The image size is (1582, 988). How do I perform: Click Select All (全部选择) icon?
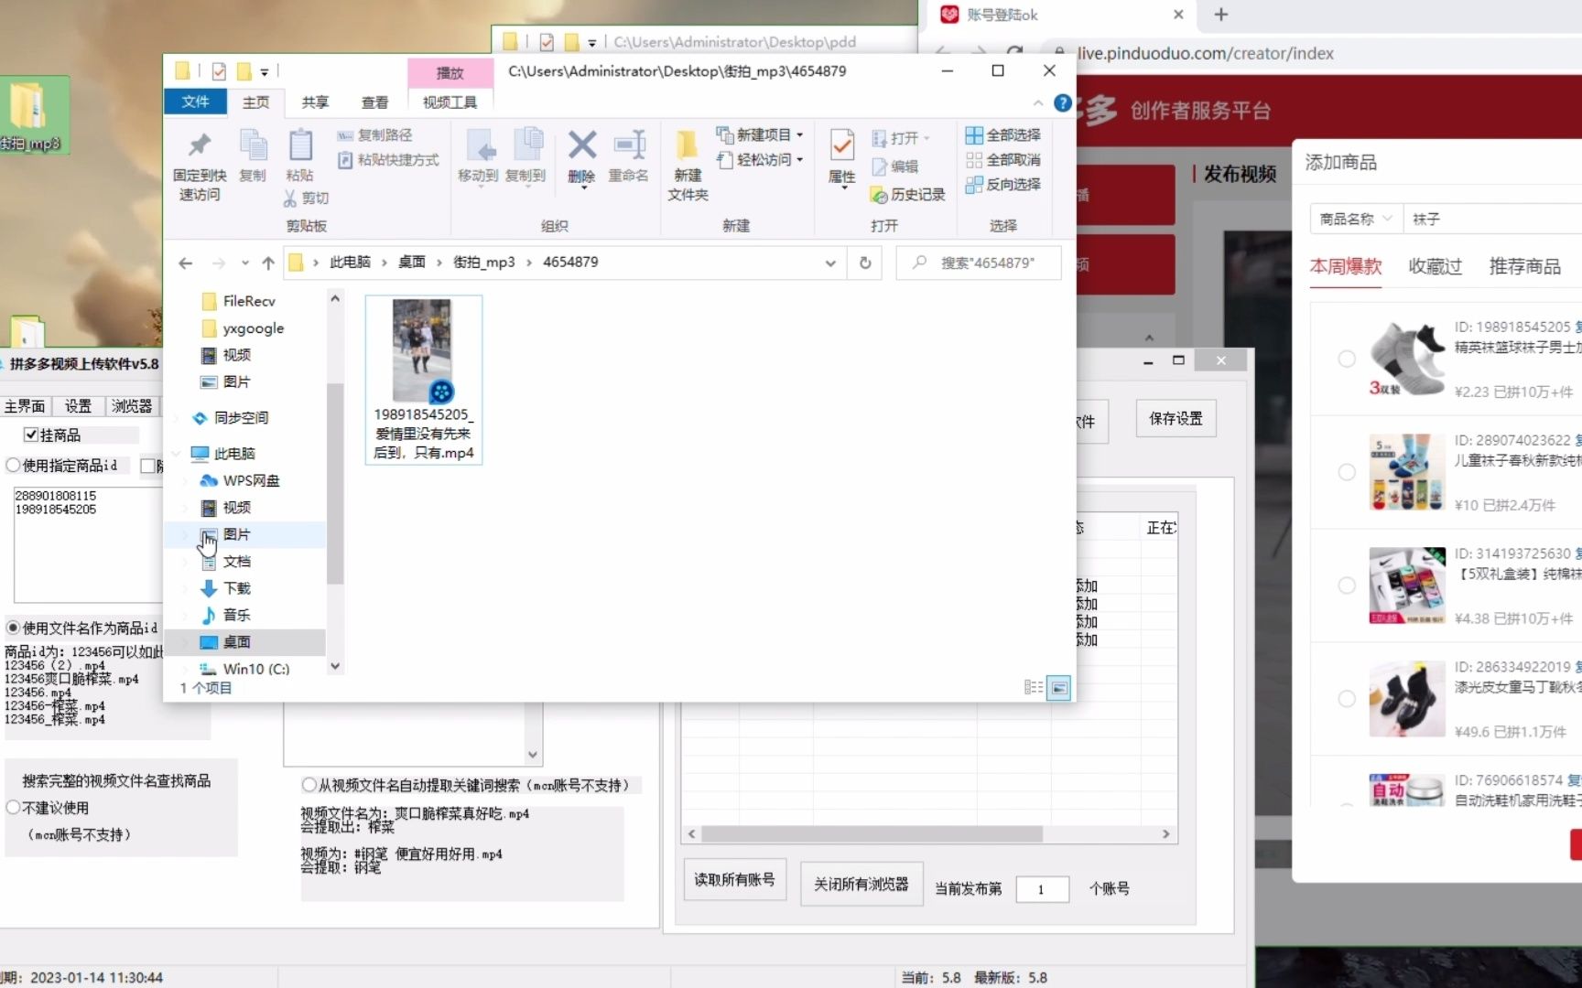coord(974,135)
